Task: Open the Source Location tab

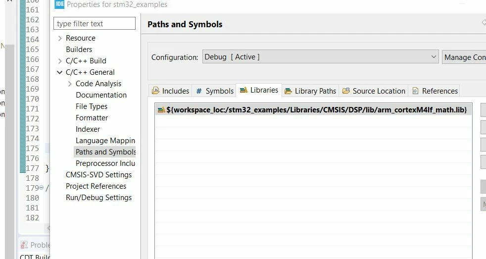Action: (x=374, y=91)
